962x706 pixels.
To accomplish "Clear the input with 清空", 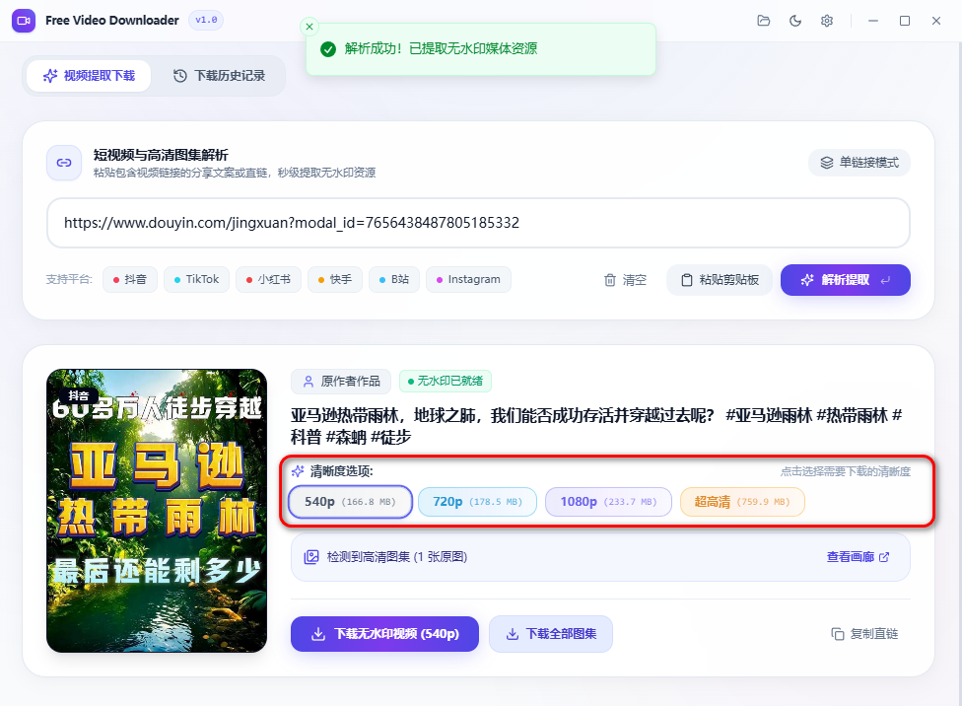I will tap(625, 280).
